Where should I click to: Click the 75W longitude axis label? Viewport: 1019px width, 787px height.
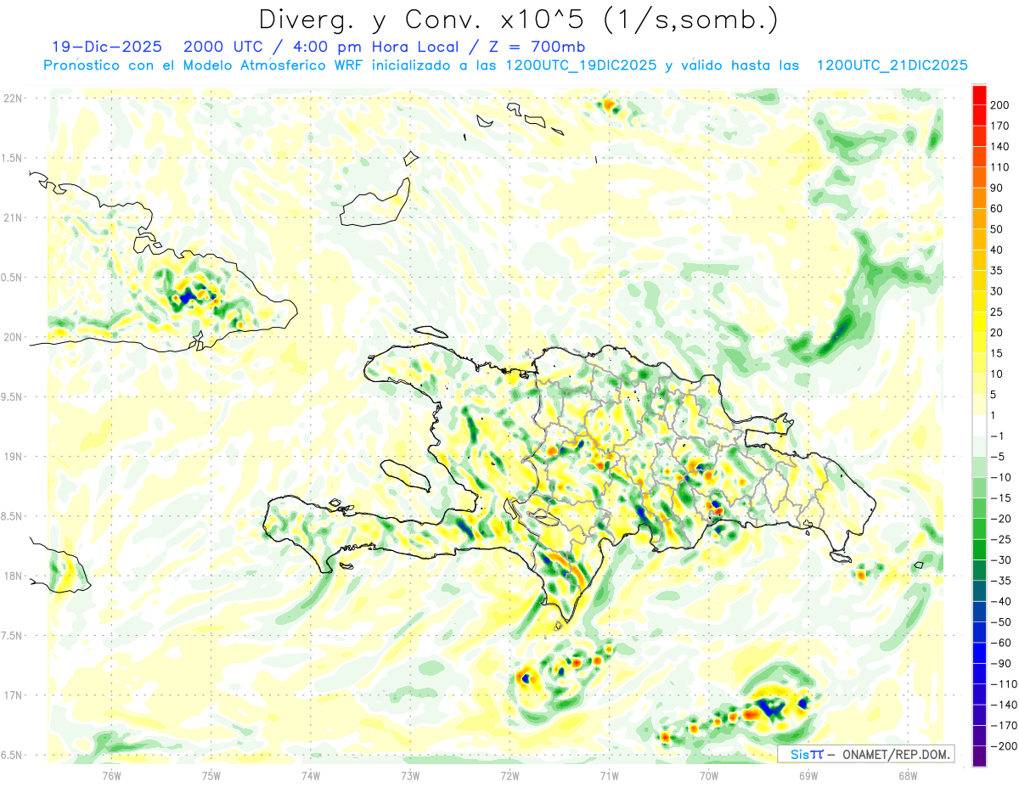click(211, 775)
